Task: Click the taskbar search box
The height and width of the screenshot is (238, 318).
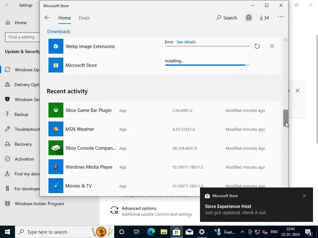Action: tap(65, 232)
